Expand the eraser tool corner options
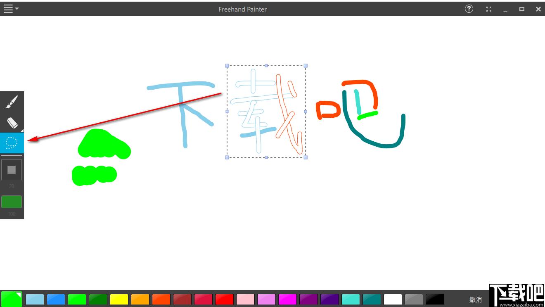The height and width of the screenshot is (307, 545). [21, 130]
